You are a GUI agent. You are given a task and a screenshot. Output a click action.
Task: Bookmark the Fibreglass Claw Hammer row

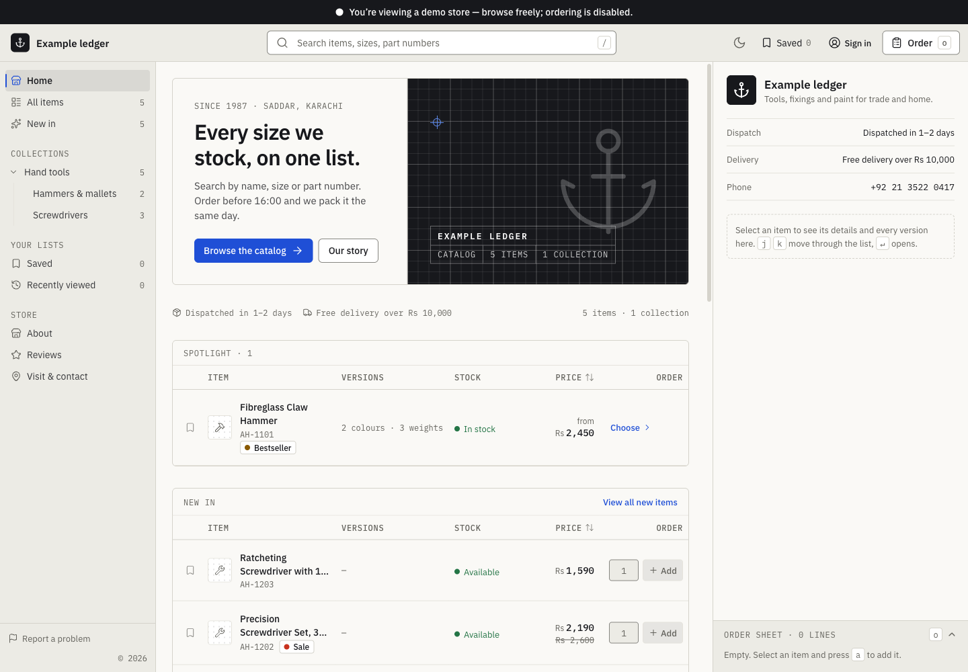(190, 427)
